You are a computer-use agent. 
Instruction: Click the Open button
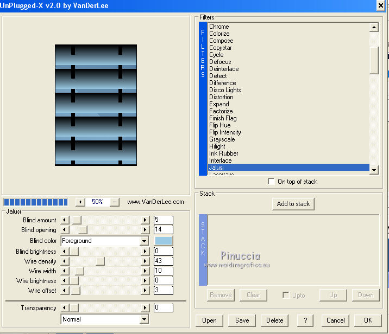(x=209, y=320)
